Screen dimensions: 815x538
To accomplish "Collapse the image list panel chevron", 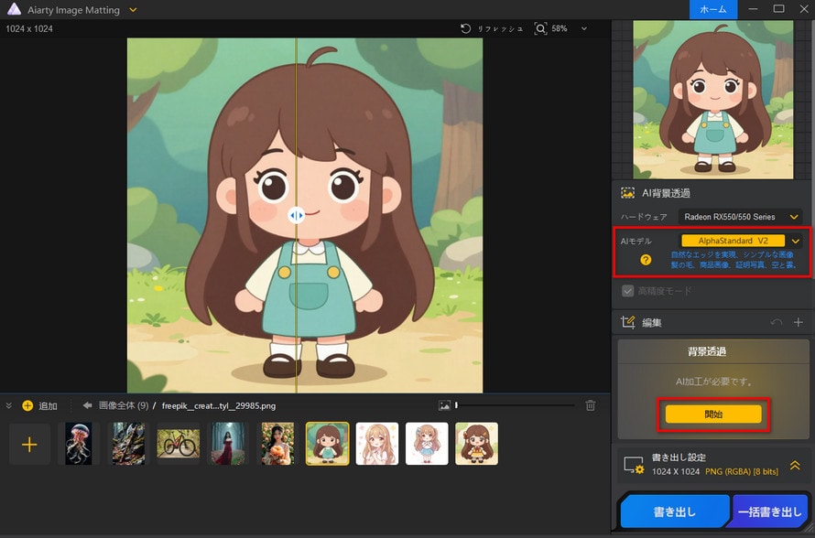I will [x=9, y=405].
